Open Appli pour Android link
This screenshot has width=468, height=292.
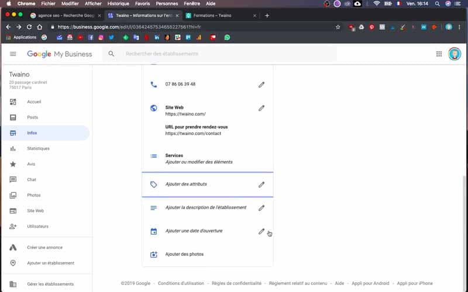pyautogui.click(x=370, y=283)
